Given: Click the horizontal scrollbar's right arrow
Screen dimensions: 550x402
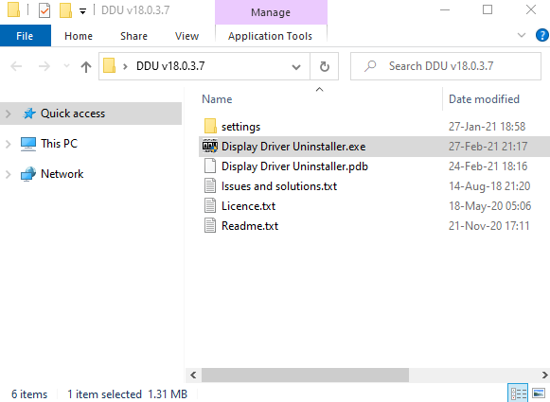Looking at the screenshot, I should (544, 375).
